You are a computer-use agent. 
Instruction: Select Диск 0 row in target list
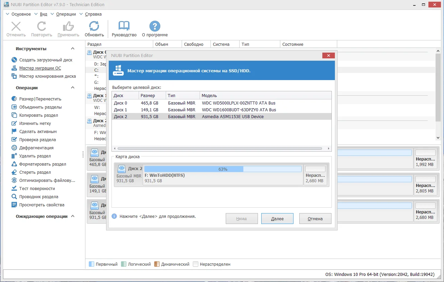tap(222, 103)
